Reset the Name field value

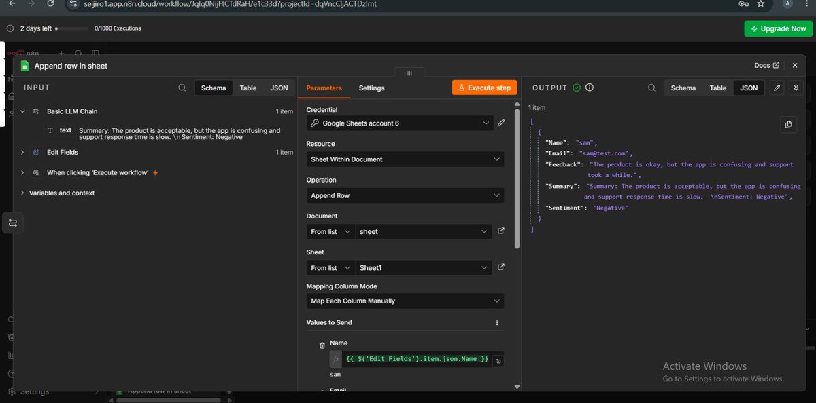498,361
